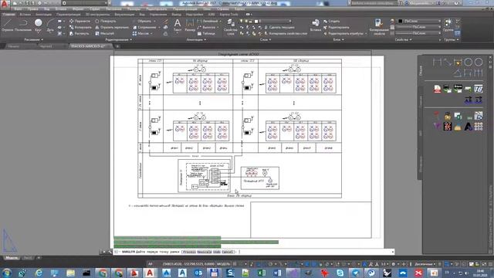The width and height of the screenshot is (494, 278).
Task: Expand the Редактирование panel
Action: [x=119, y=39]
